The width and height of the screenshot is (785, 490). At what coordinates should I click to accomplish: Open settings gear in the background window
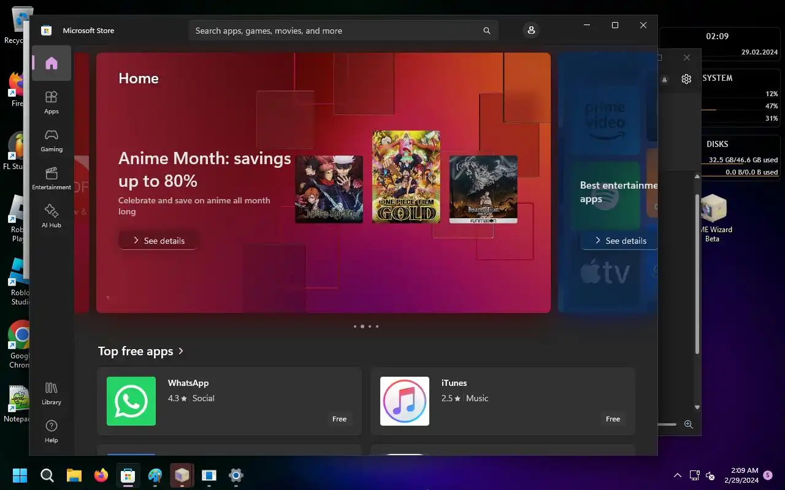[686, 79]
